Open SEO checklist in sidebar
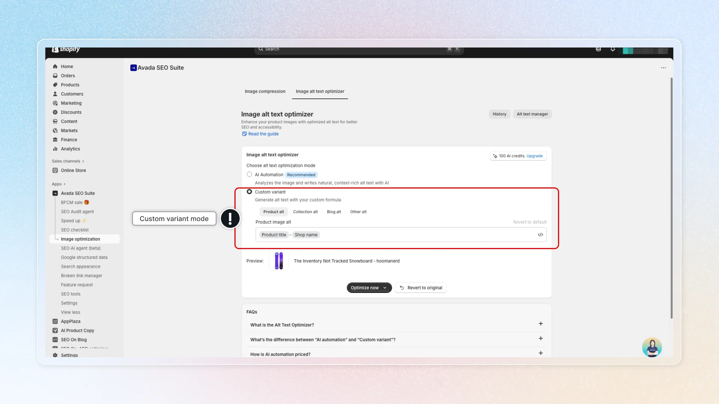Image resolution: width=719 pixels, height=404 pixels. (75, 230)
